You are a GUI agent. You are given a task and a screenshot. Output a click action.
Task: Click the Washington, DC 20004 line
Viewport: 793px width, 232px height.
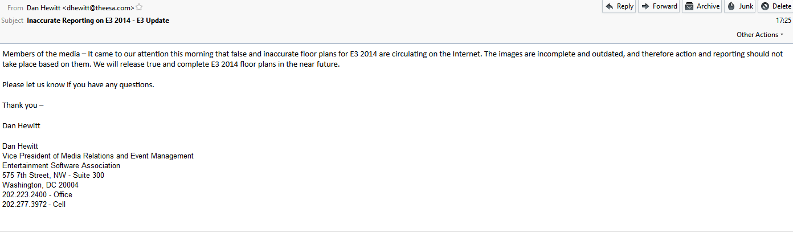[40, 185]
